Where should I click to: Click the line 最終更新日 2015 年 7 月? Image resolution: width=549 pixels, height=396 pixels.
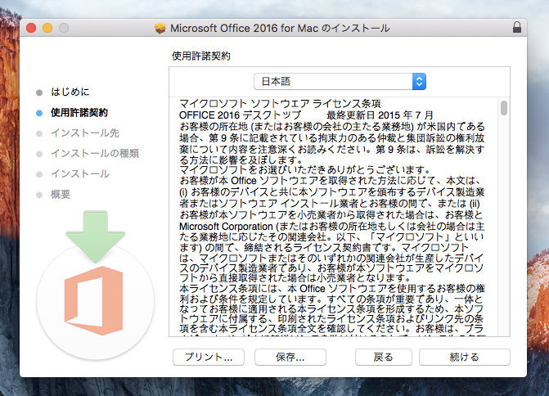pyautogui.click(x=380, y=115)
